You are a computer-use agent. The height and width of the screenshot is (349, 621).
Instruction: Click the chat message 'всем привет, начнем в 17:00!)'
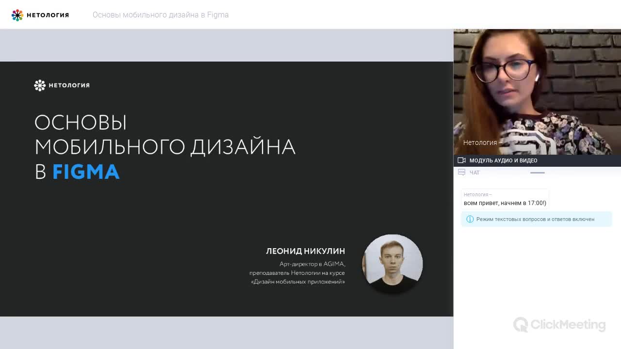click(x=505, y=203)
